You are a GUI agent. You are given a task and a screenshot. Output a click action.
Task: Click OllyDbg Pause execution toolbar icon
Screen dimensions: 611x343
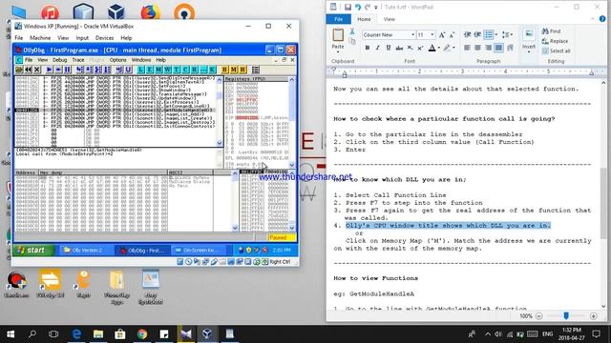(x=67, y=70)
